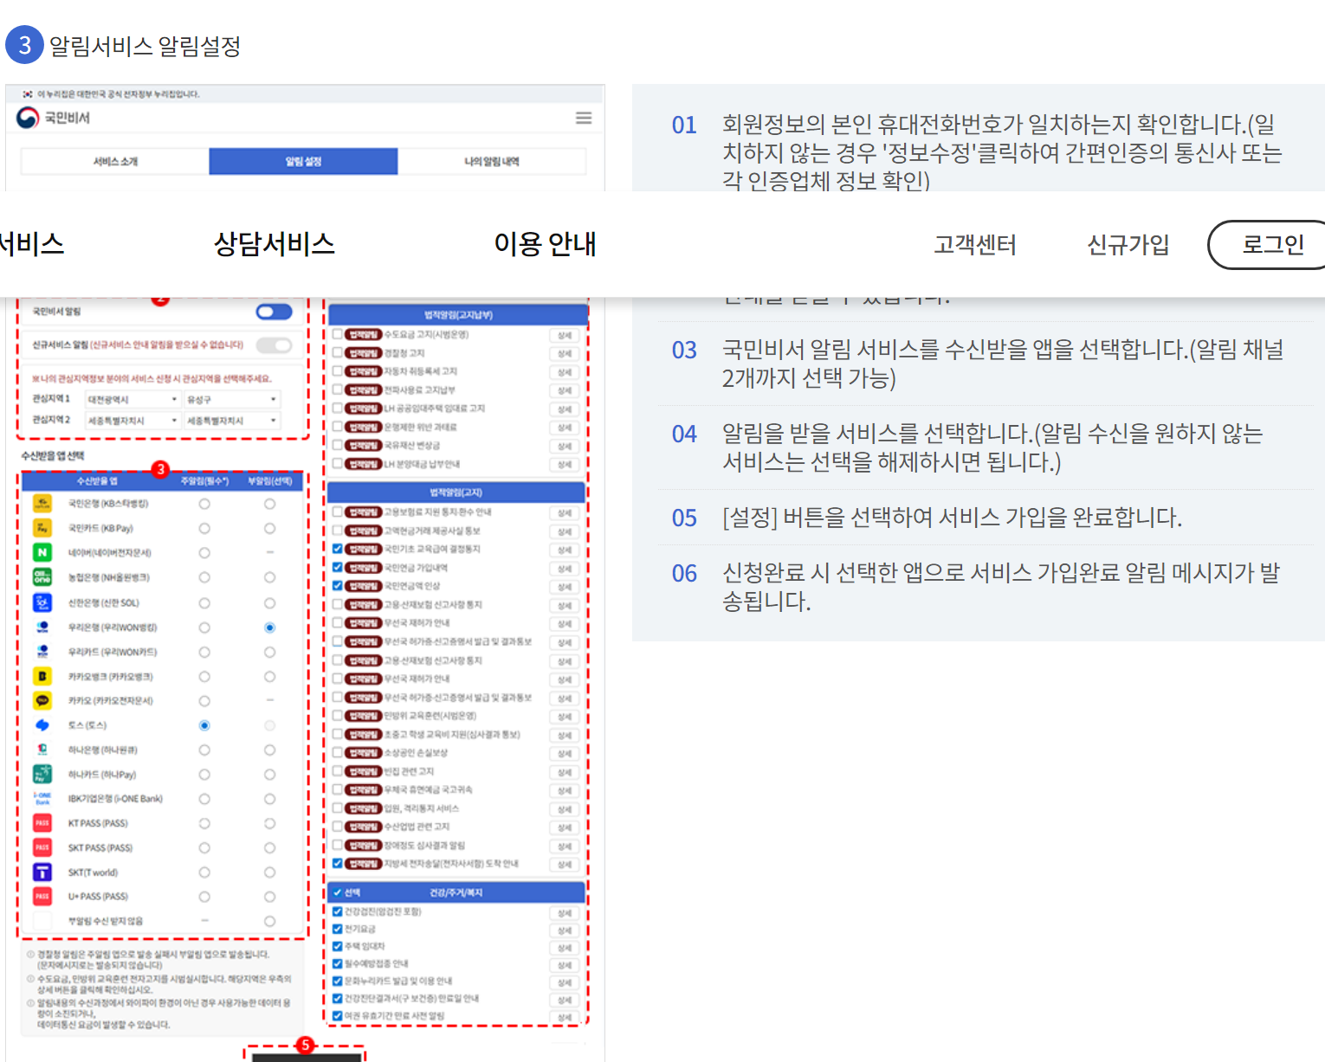Screen dimensions: 1325x1062
Task: Click 상세 button for 빈집 관련 고지
Action: click(x=565, y=772)
